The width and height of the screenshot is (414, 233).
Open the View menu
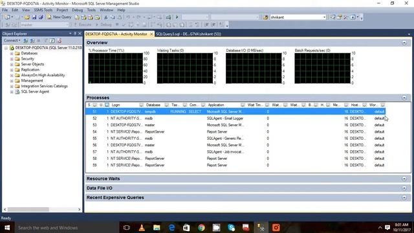[x=26, y=10]
